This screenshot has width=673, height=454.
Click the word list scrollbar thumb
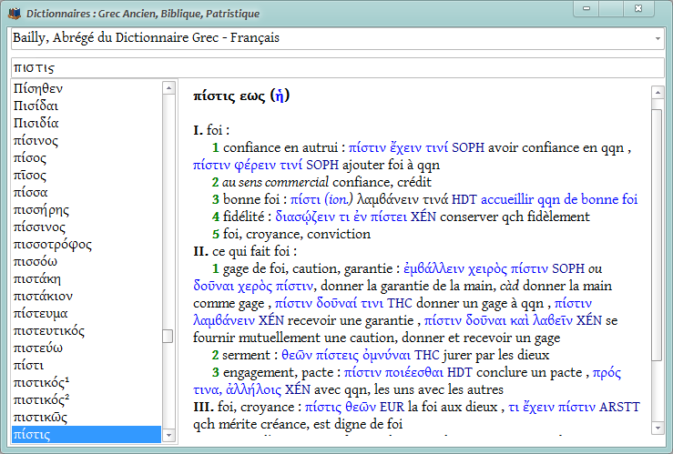tap(168, 336)
